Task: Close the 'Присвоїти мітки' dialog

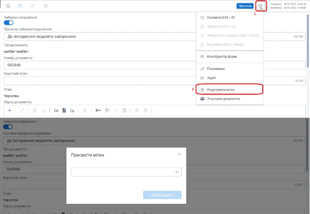Action: click(179, 154)
